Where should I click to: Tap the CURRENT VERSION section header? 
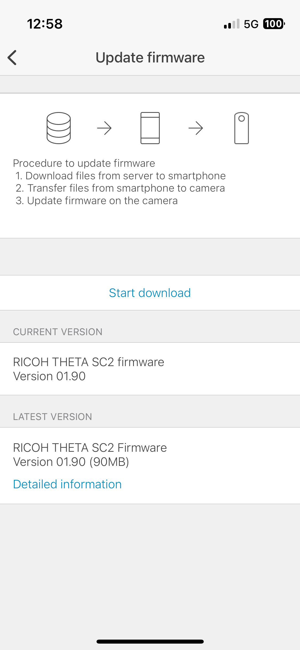pyautogui.click(x=58, y=332)
